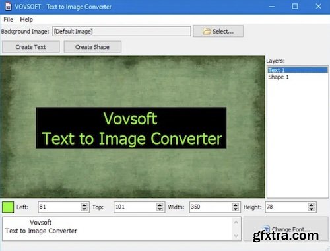330x251 pixels.
Task: Click the Create Text button
Action: [x=31, y=47]
